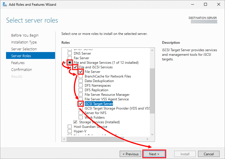
Task: Click the Previous button
Action: [130, 154]
